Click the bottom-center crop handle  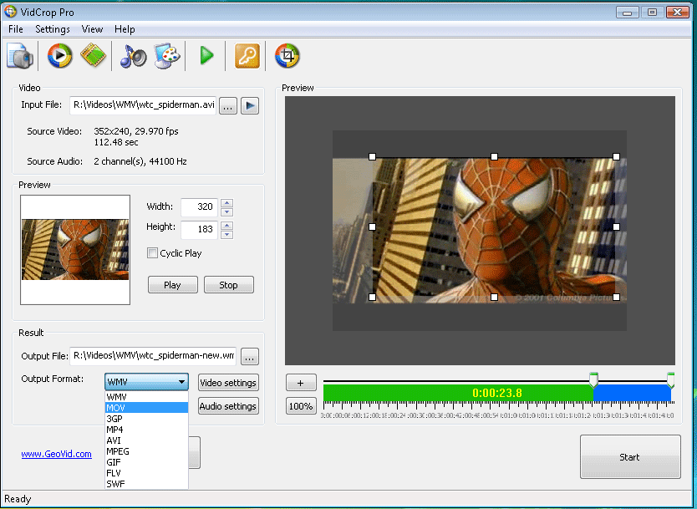click(494, 297)
